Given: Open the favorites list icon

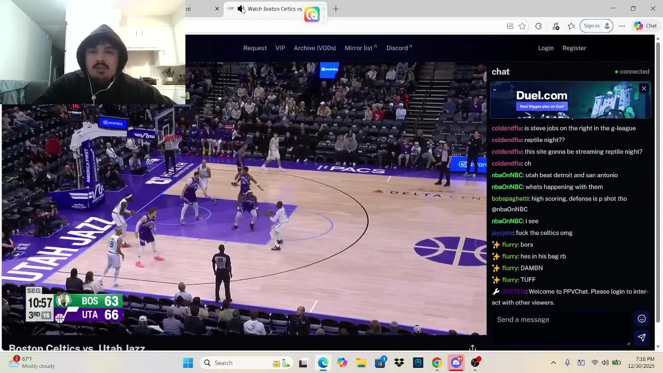Looking at the screenshot, I should pyautogui.click(x=571, y=26).
